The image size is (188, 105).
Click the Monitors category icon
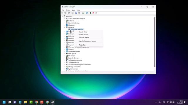coord(67,49)
